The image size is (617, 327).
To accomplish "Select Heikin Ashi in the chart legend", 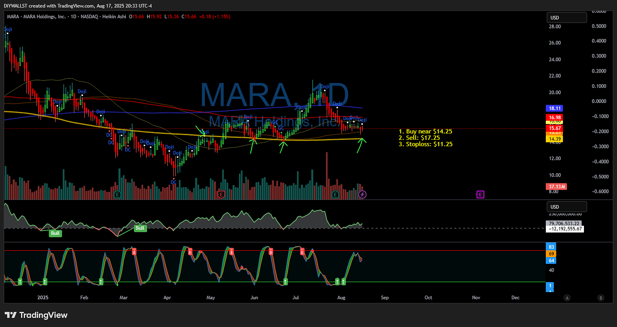I will click(x=114, y=17).
